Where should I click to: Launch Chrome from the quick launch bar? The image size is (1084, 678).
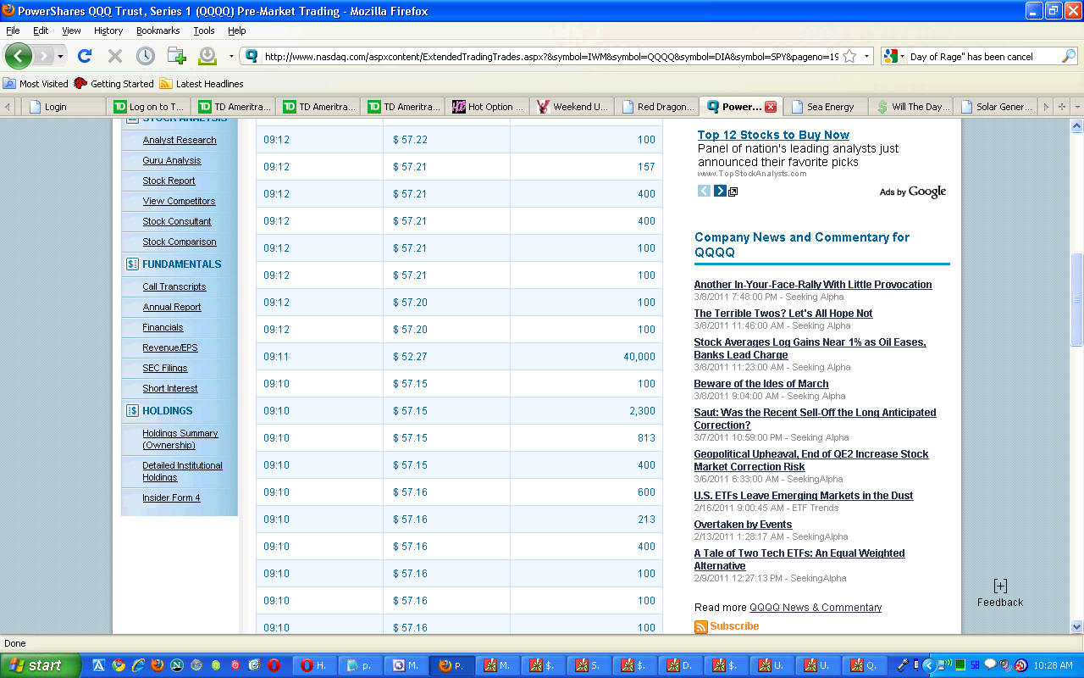click(118, 665)
